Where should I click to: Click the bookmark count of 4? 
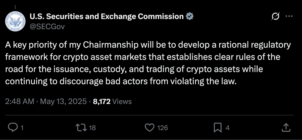(x=228, y=128)
